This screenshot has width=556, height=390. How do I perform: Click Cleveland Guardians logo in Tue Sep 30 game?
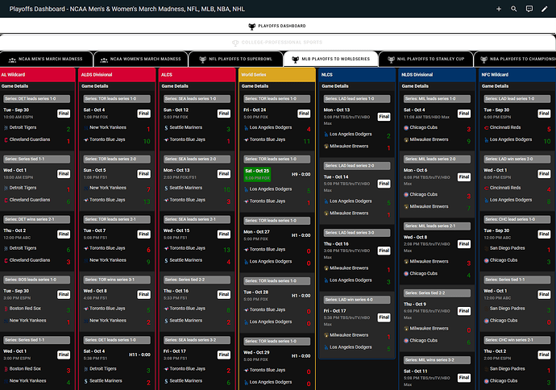coord(6,139)
